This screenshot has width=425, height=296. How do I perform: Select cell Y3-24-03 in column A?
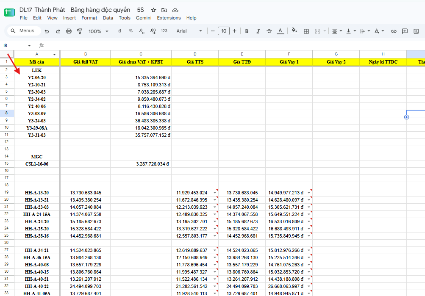pos(37,121)
